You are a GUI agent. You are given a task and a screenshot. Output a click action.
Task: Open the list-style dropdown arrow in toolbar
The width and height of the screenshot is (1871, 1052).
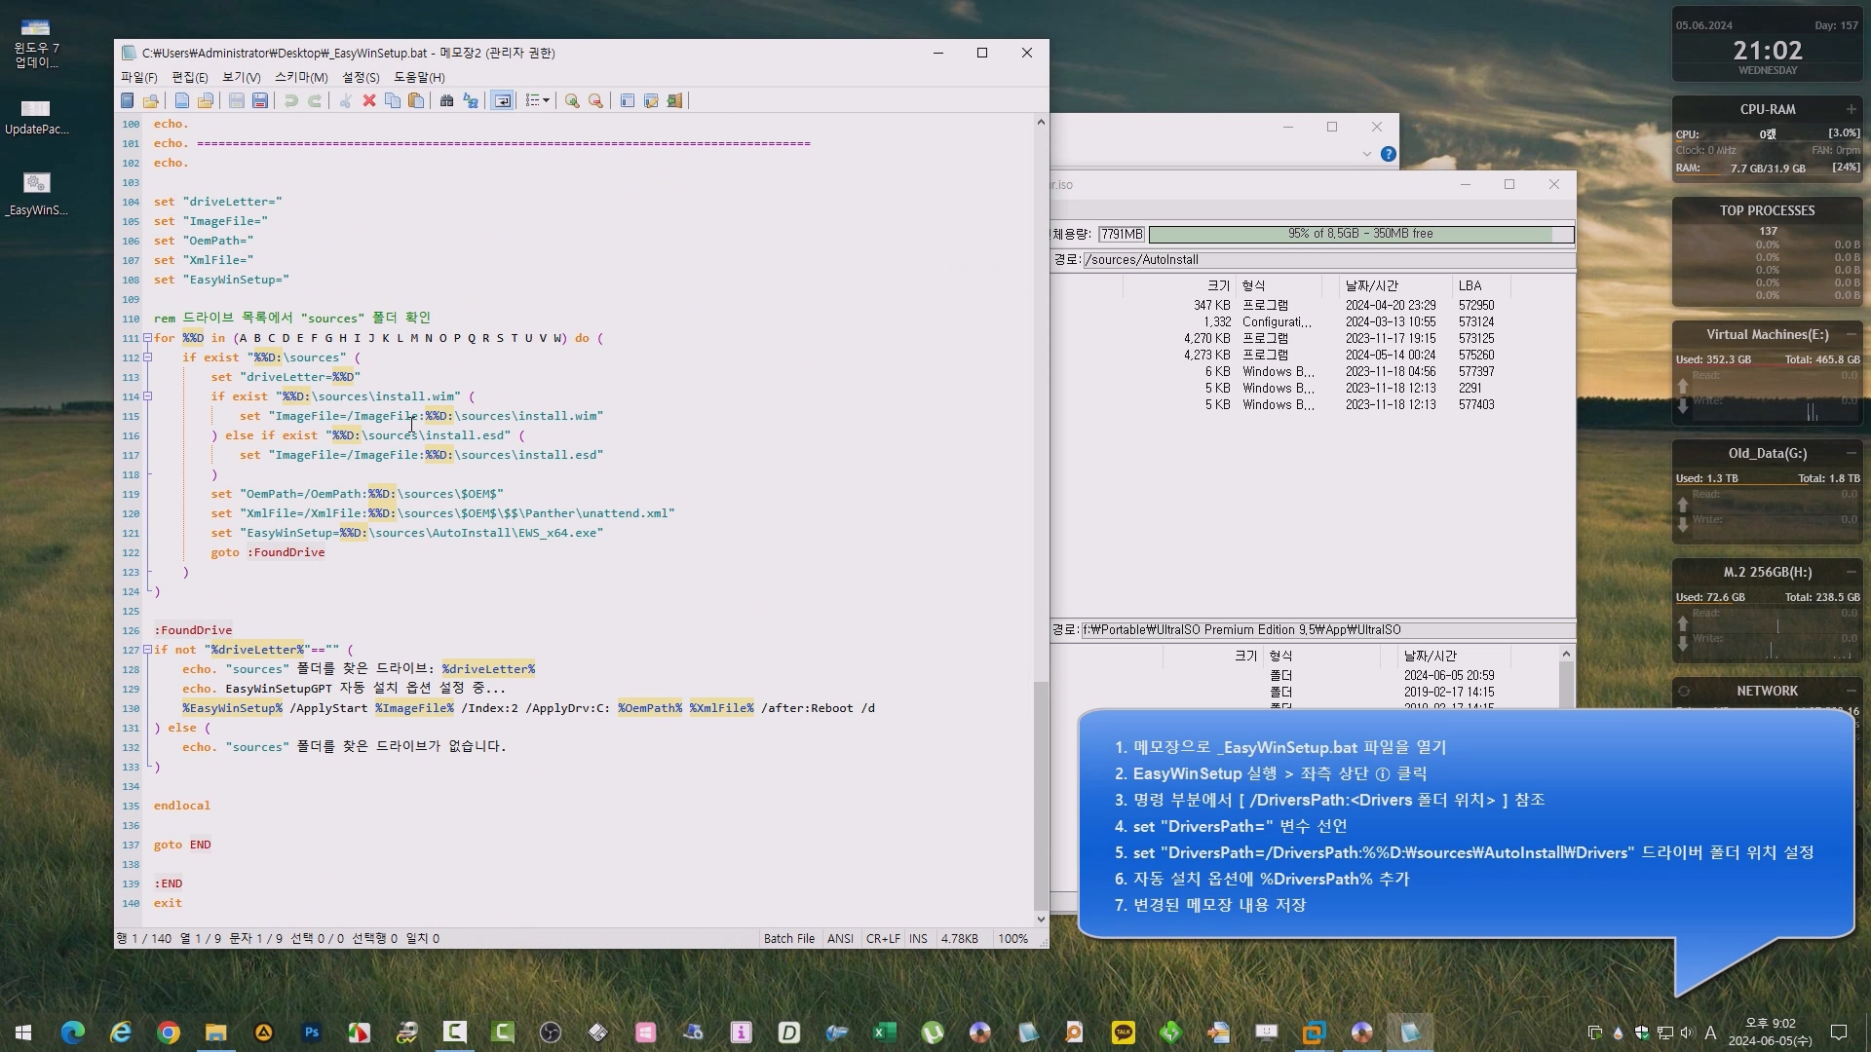pos(546,100)
